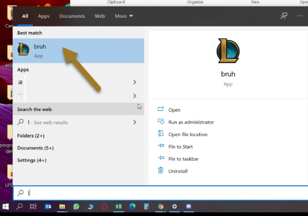Switch to the Apps filter tab
Screen dimensions: 308x216
coord(43,16)
